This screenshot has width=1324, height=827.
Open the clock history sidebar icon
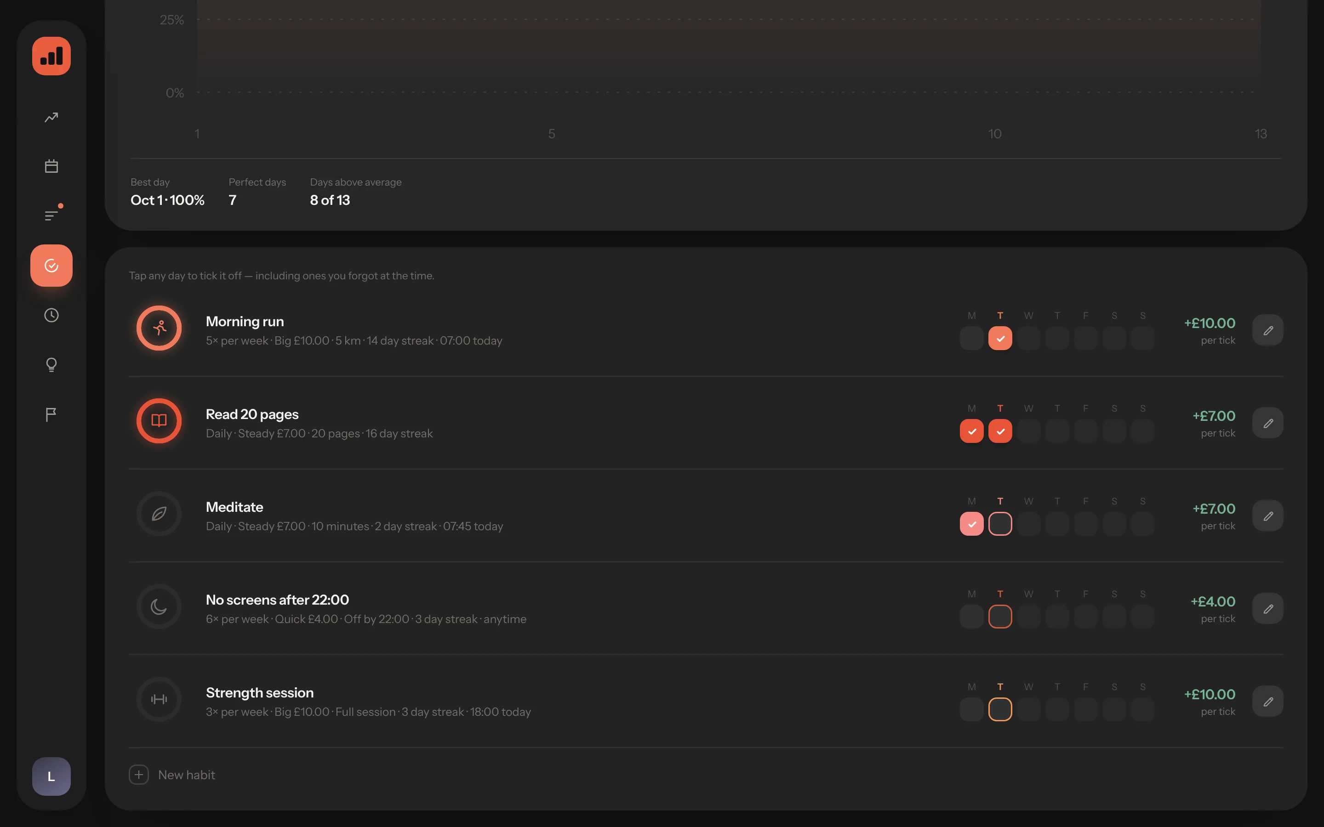coord(51,315)
